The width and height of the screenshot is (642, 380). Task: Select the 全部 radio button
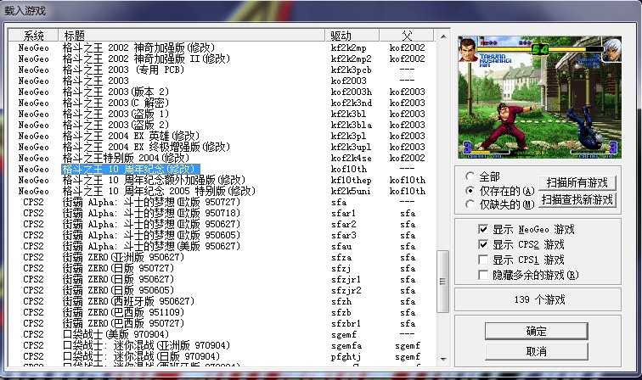tap(470, 176)
